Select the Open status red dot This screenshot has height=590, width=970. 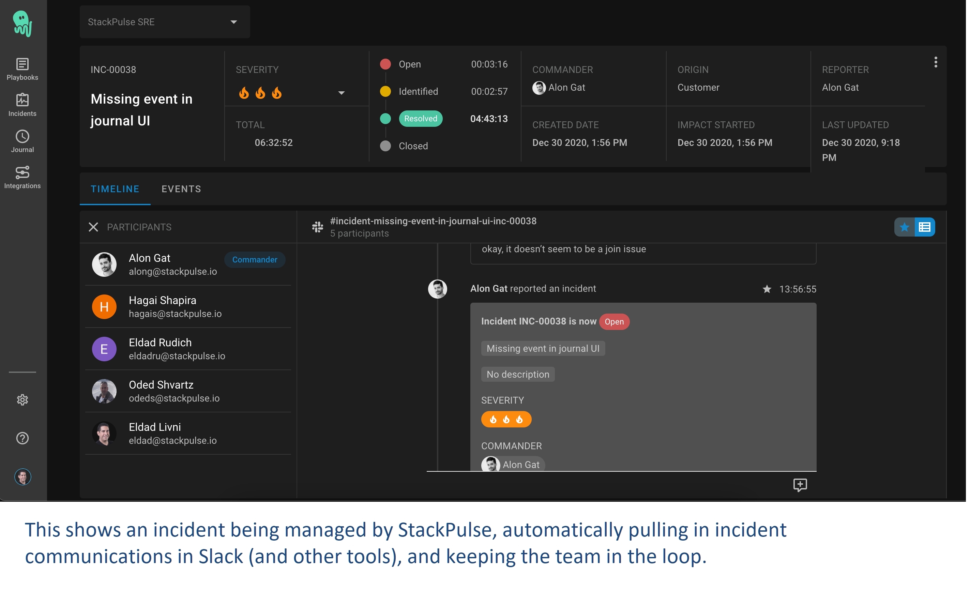[x=385, y=64]
